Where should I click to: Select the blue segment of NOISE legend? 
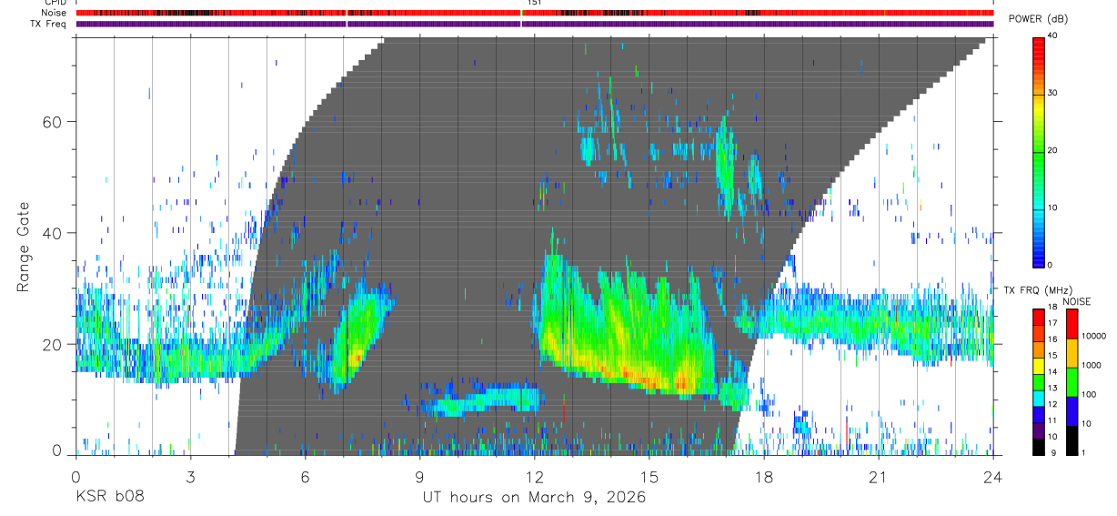[x=1071, y=411]
